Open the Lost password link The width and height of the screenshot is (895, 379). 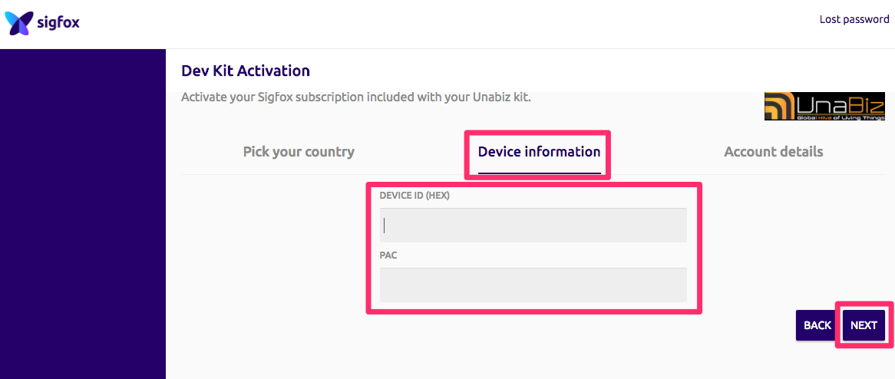point(854,19)
